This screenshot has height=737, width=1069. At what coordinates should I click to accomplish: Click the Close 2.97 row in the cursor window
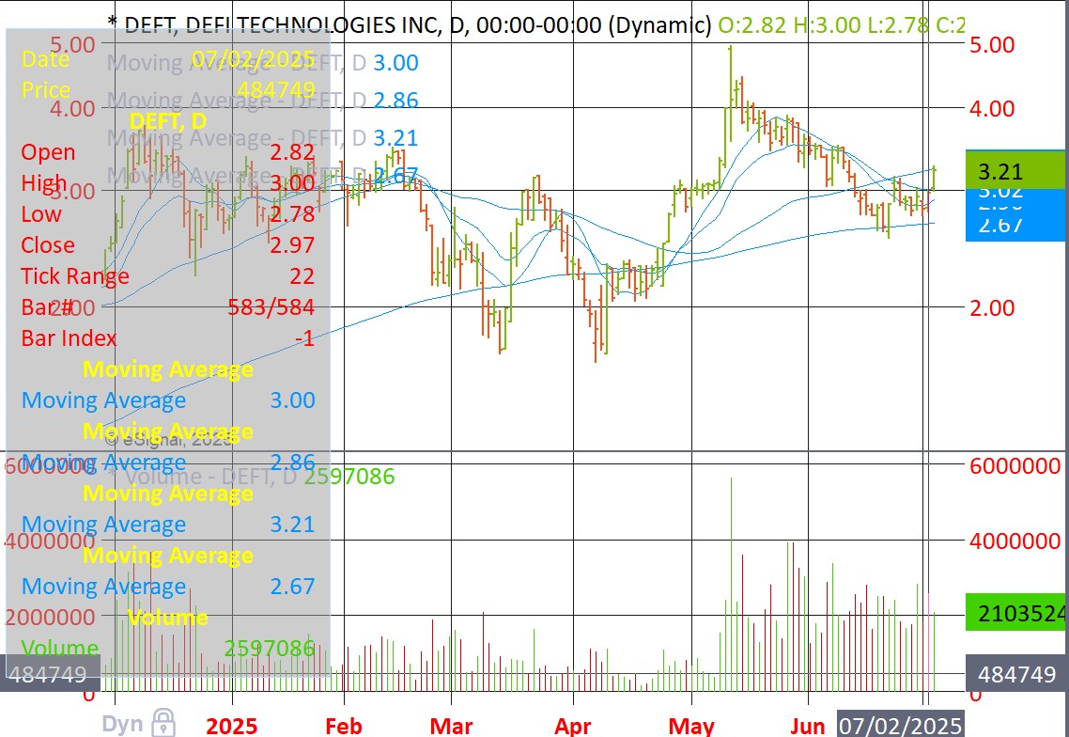(x=168, y=245)
